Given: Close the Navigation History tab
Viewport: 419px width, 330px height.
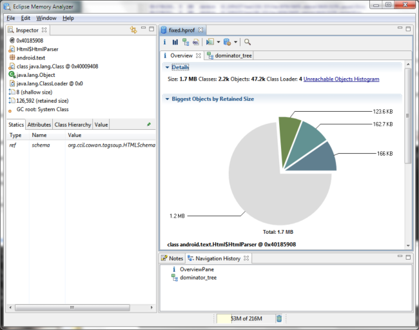Looking at the screenshot, I should click(246, 258).
